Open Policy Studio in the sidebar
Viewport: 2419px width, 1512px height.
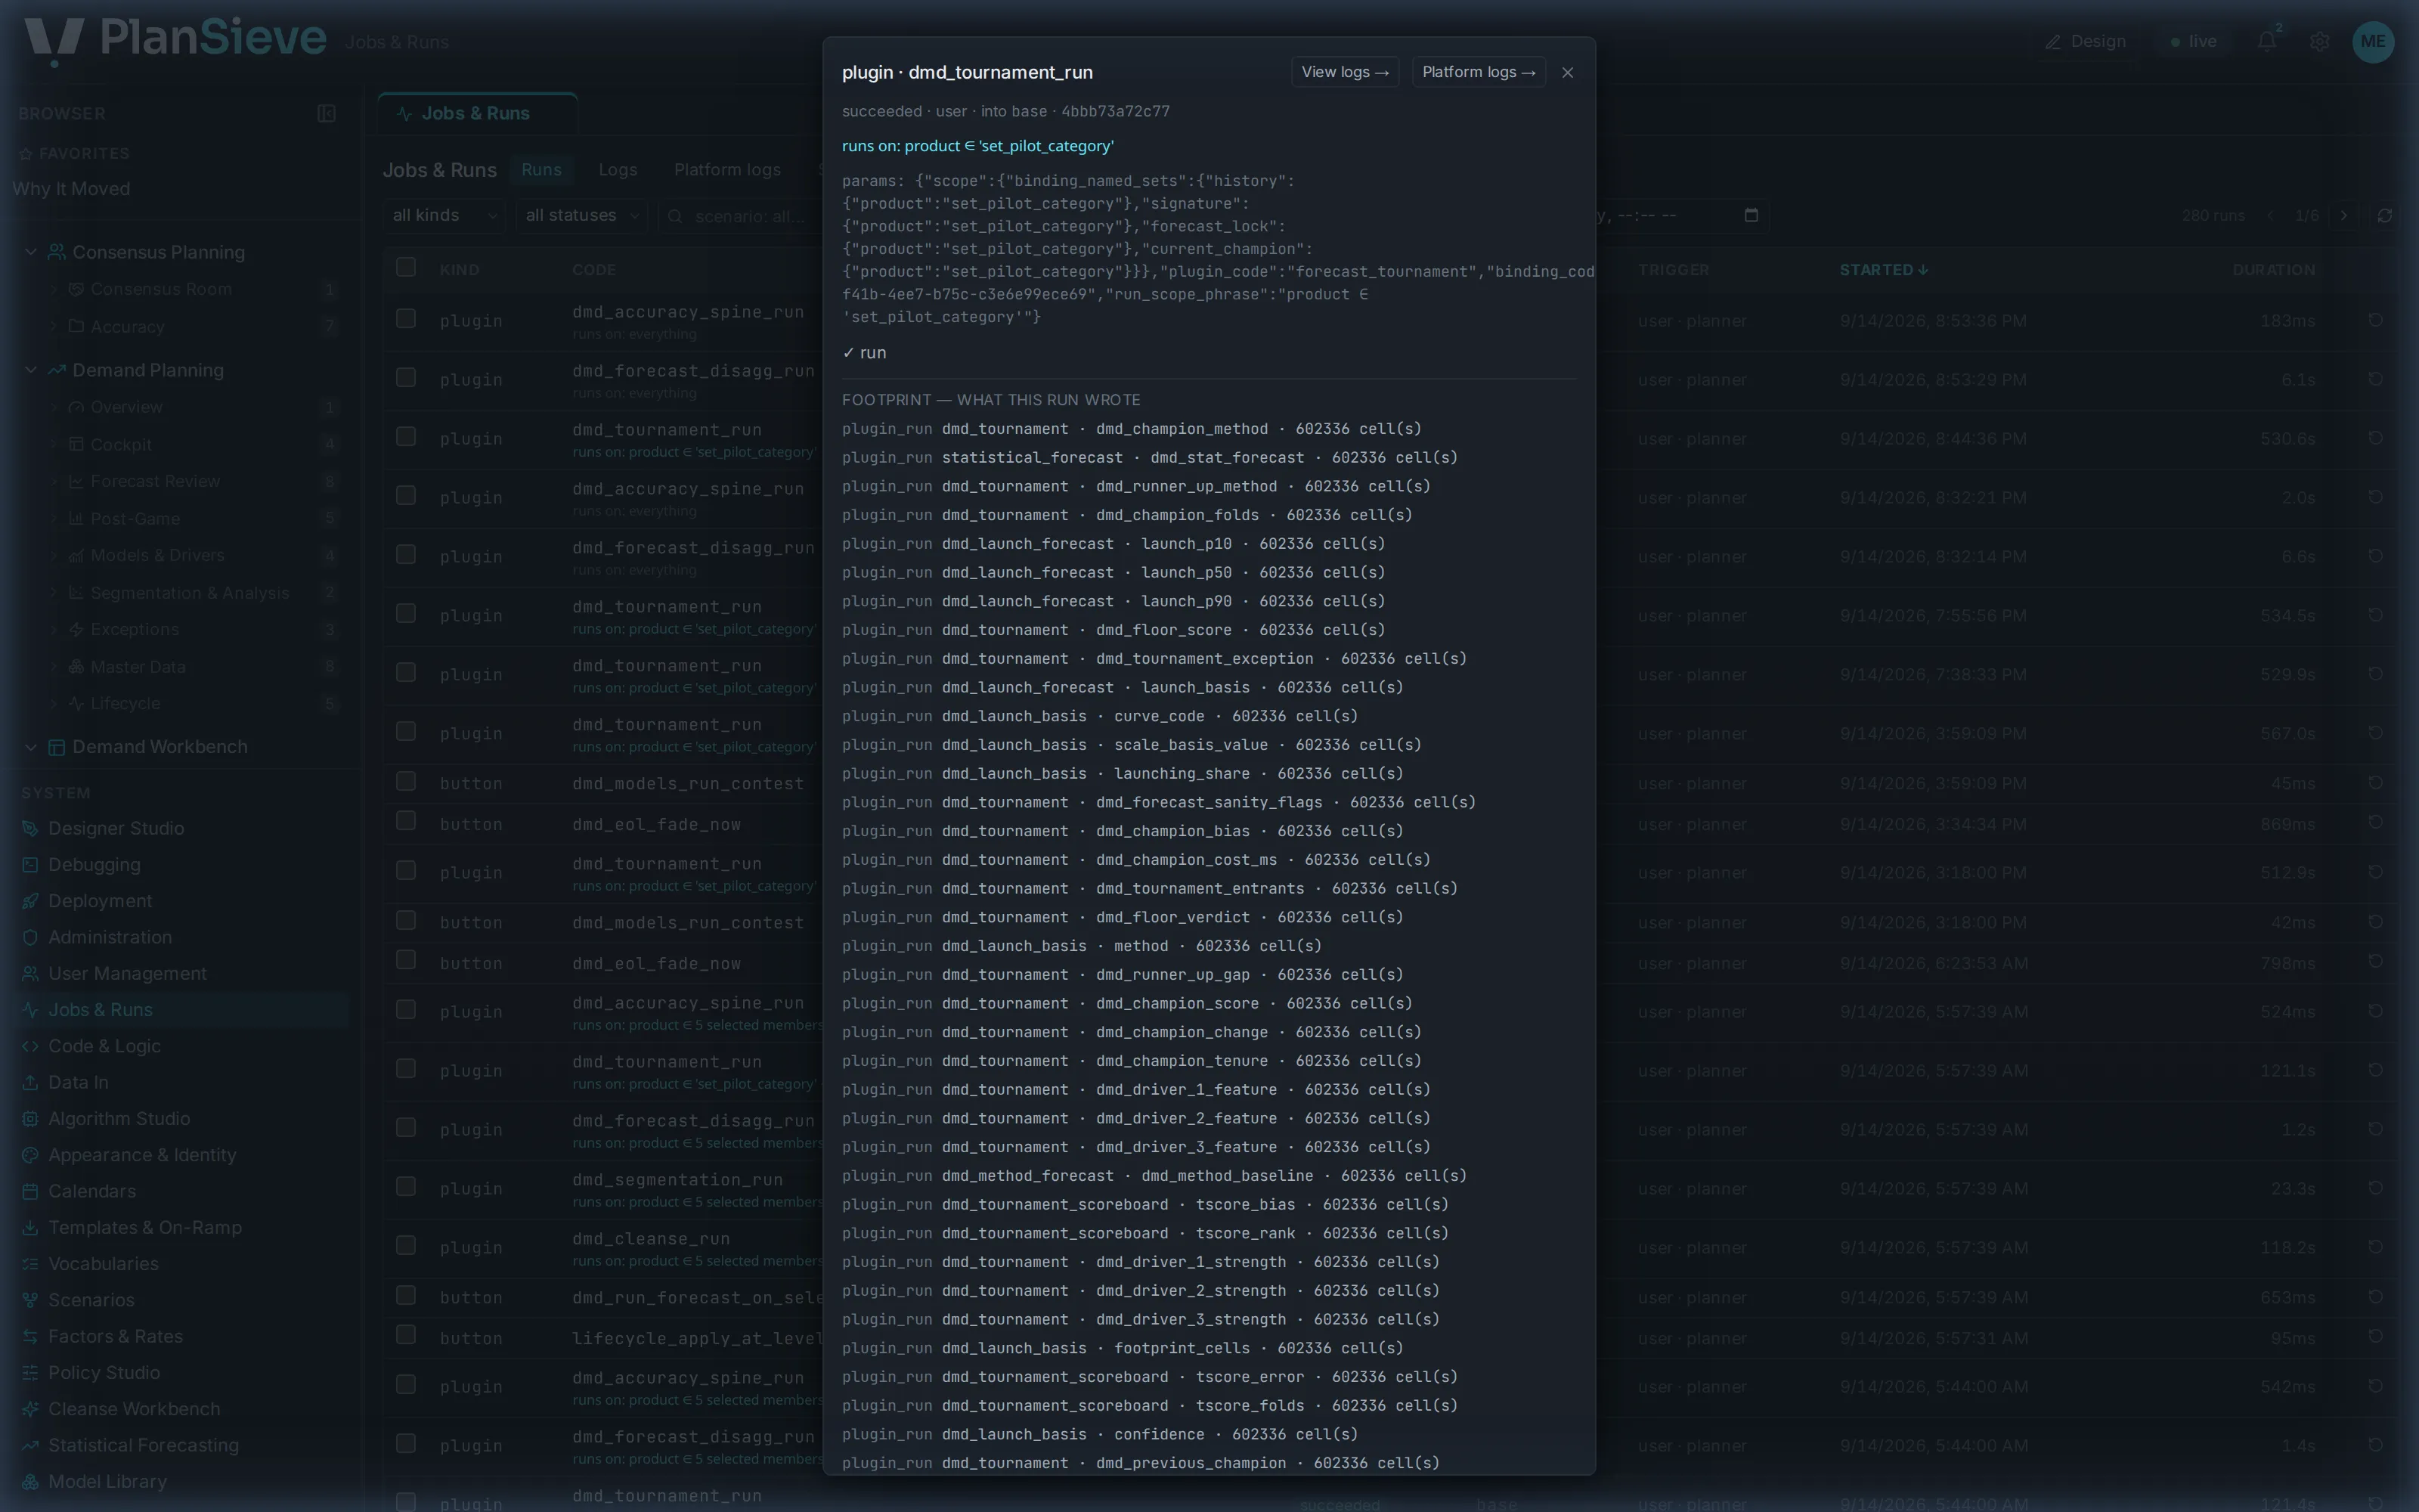click(x=104, y=1372)
